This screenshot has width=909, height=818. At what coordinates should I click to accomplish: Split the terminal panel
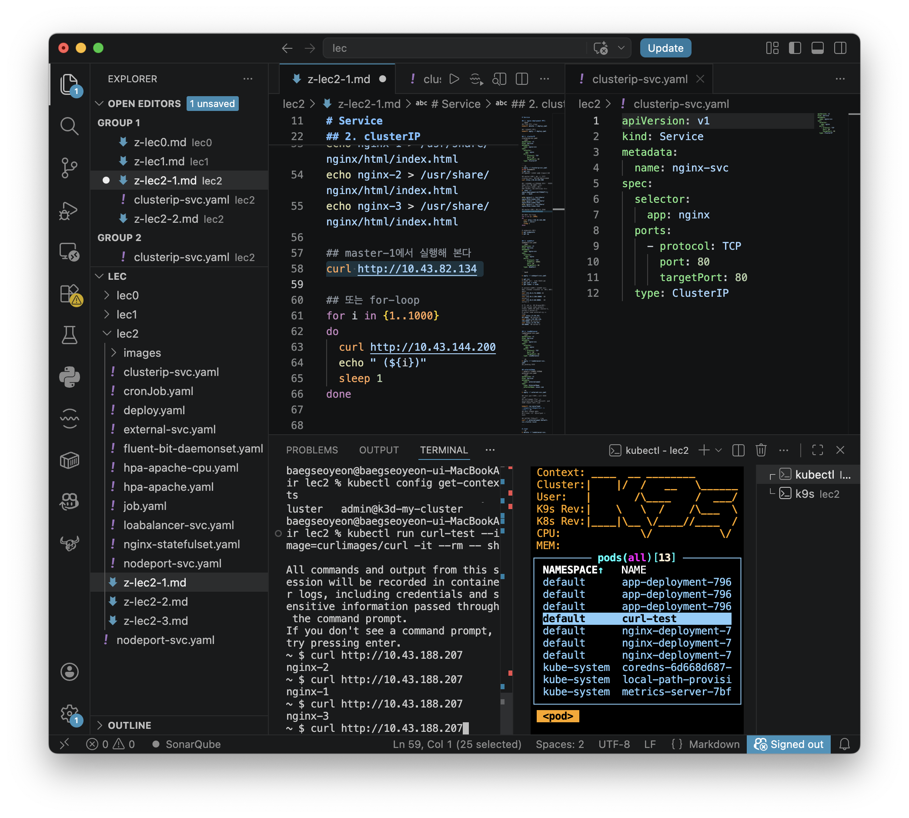point(738,450)
